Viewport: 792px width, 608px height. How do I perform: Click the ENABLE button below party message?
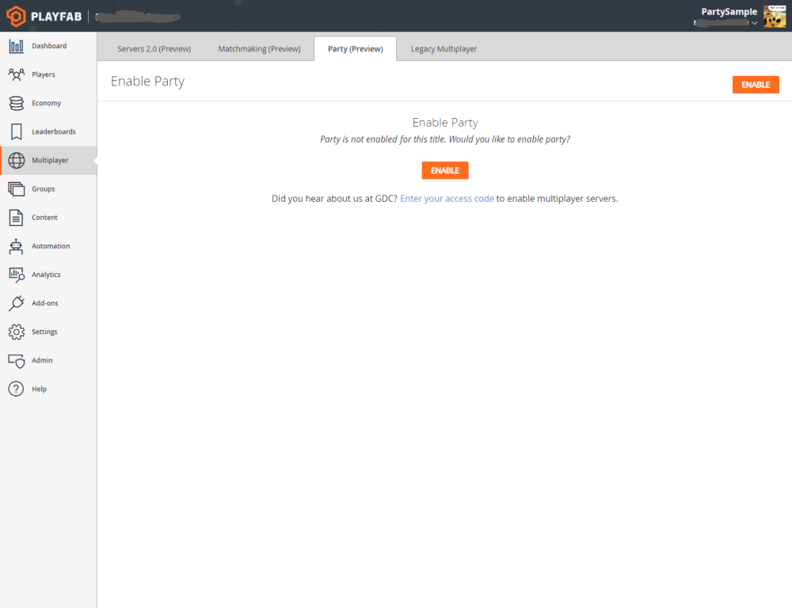445,171
